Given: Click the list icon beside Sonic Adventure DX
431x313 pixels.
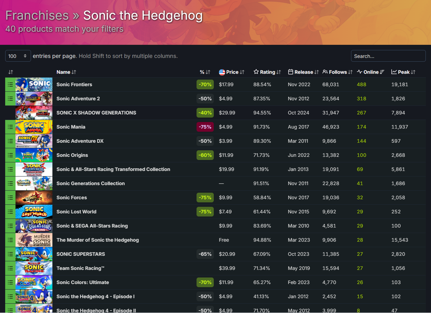Looking at the screenshot, I should coord(10,141).
